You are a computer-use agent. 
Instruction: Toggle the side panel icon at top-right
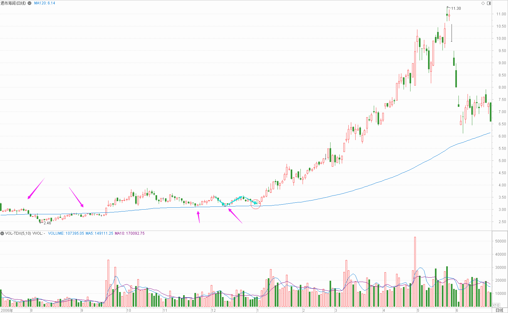pos(489,3)
